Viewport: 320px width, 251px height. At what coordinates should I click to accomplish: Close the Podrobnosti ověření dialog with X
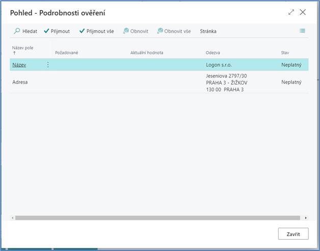pos(303,12)
